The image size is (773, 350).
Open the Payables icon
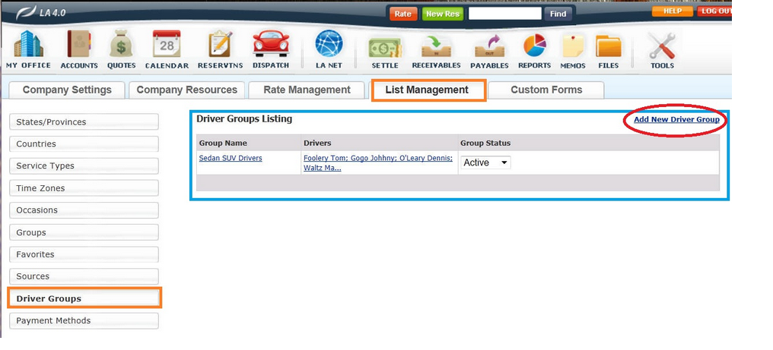point(489,47)
